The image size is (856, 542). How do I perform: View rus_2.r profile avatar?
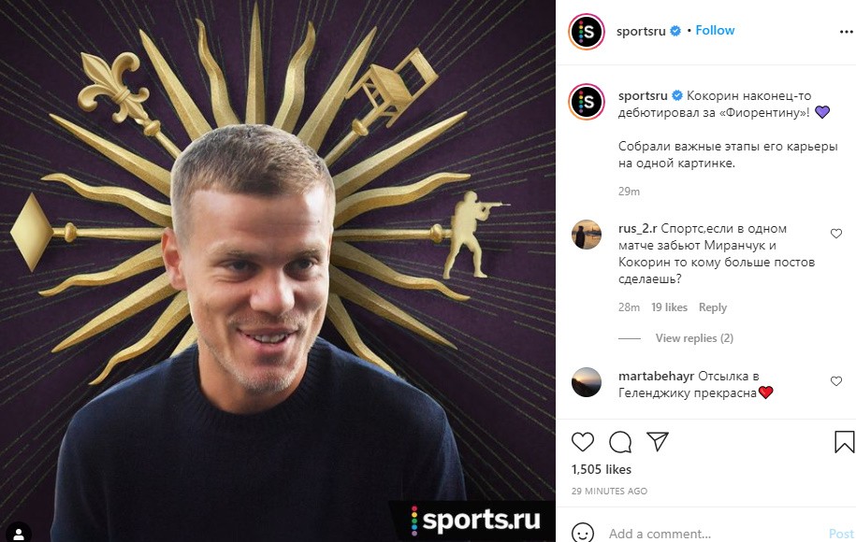click(x=587, y=235)
